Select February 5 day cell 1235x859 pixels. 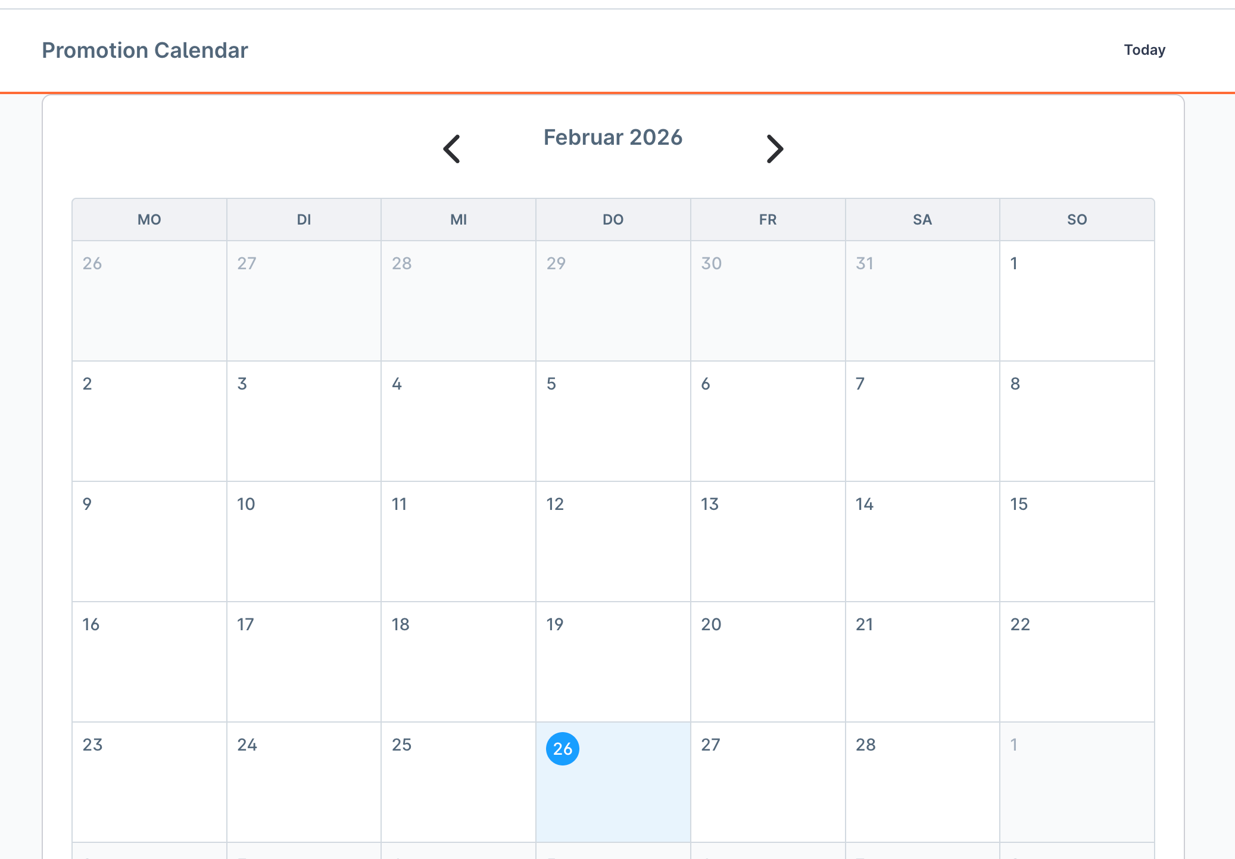click(613, 421)
